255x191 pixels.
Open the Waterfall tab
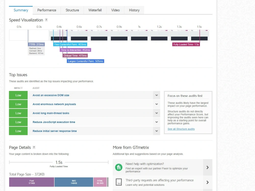(95, 10)
